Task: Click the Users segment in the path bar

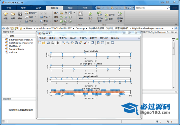Action: 29,28
